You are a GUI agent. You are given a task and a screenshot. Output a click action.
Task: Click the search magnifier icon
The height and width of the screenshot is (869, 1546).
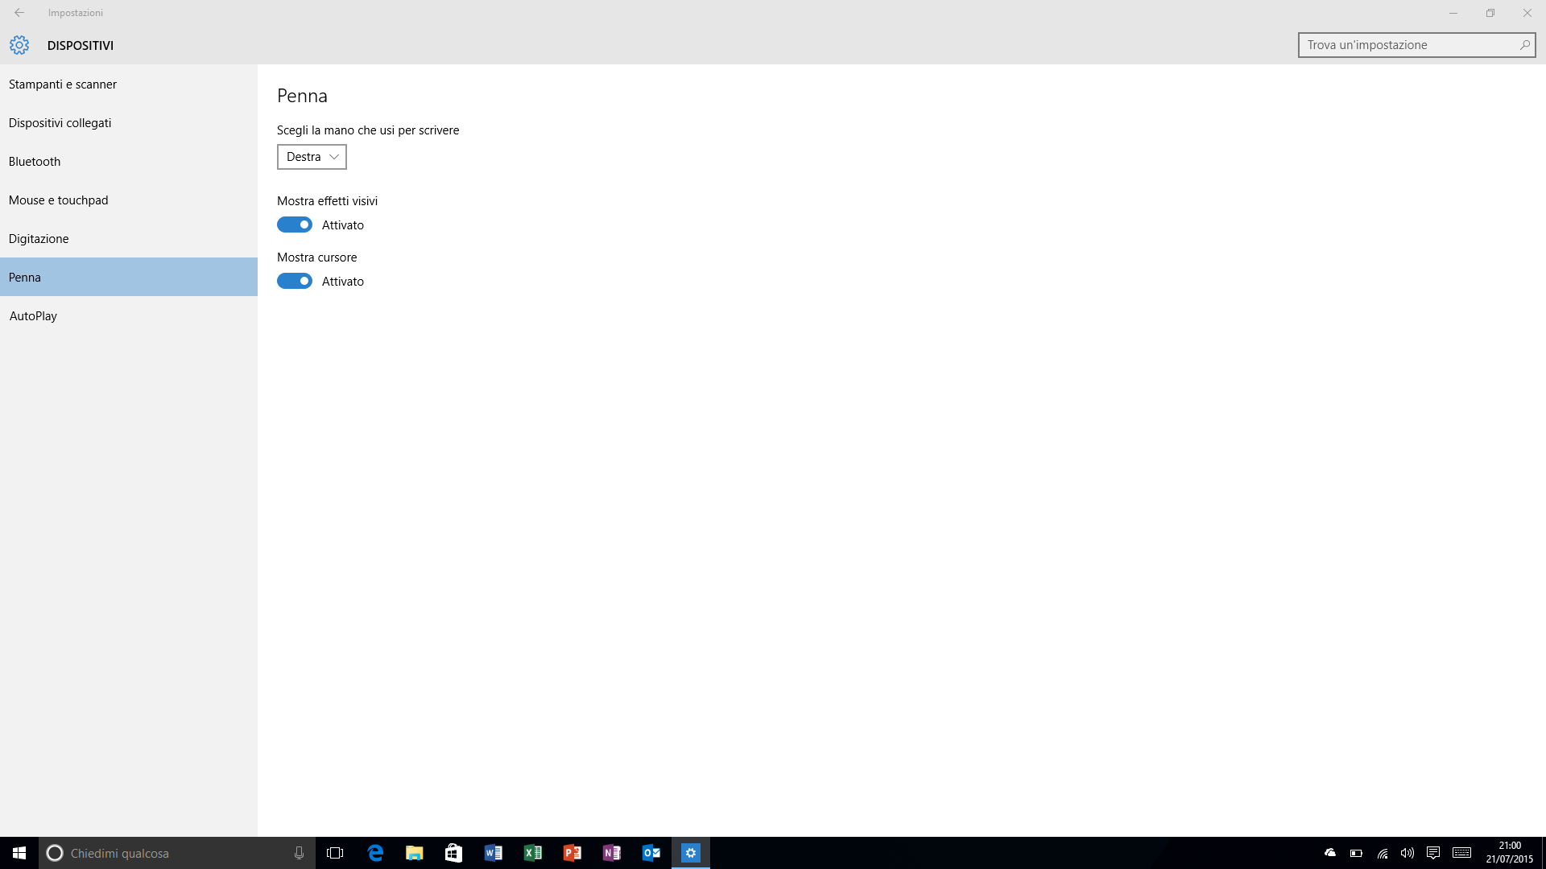coord(1524,45)
